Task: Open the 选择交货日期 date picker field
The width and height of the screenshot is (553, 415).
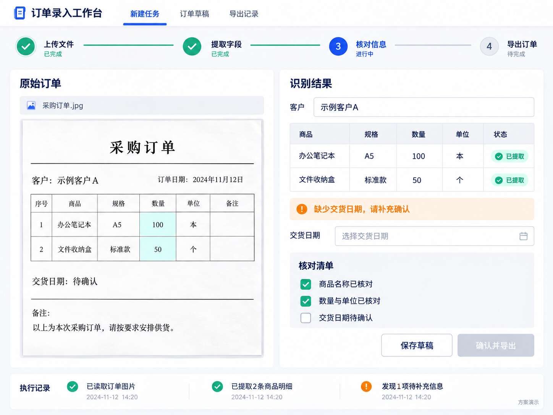Action: click(x=435, y=236)
